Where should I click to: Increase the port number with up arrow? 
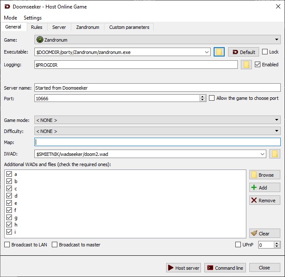(203, 96)
